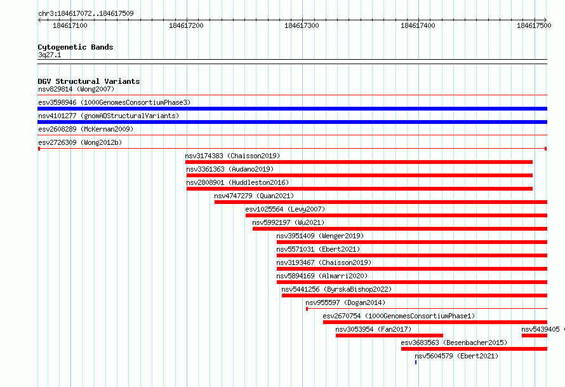This screenshot has height=387, width=565.
Task: Click ruler tick label 184617400
Action: (x=418, y=25)
